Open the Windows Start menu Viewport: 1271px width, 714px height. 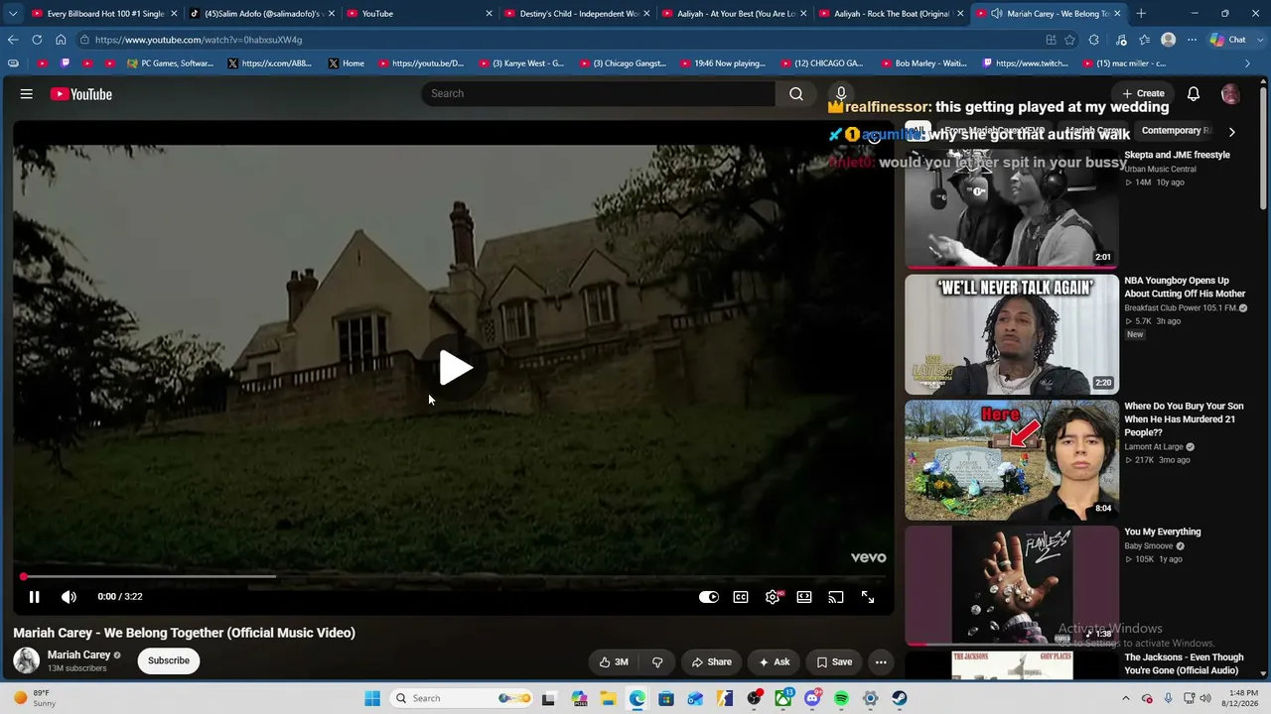point(372,698)
